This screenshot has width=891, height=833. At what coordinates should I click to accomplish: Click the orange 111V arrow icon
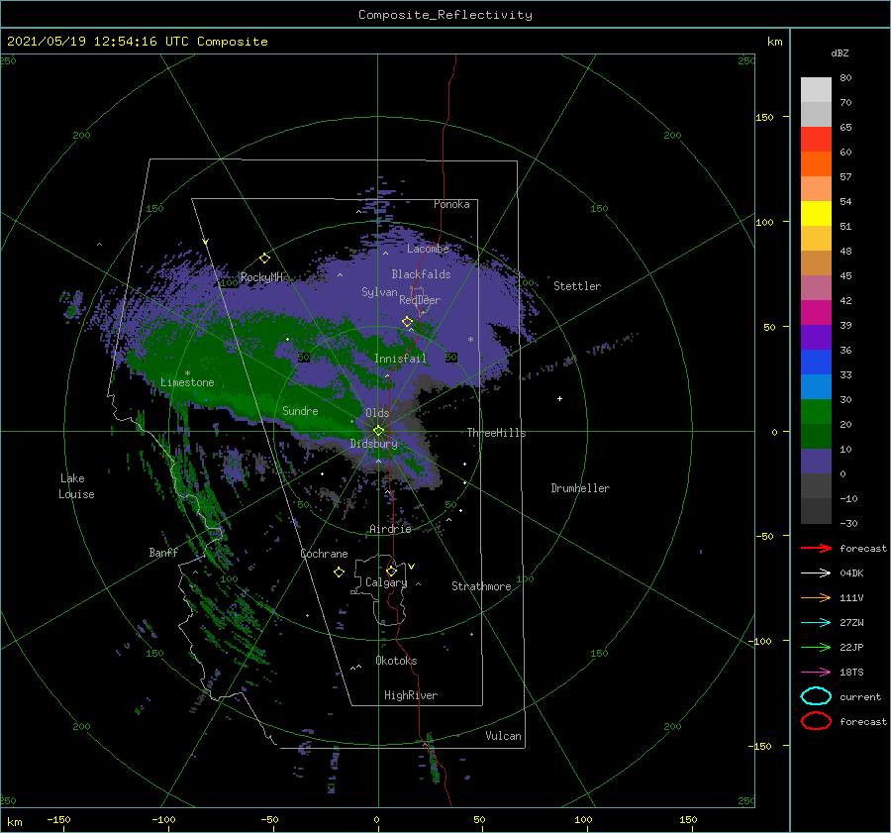pyautogui.click(x=816, y=597)
